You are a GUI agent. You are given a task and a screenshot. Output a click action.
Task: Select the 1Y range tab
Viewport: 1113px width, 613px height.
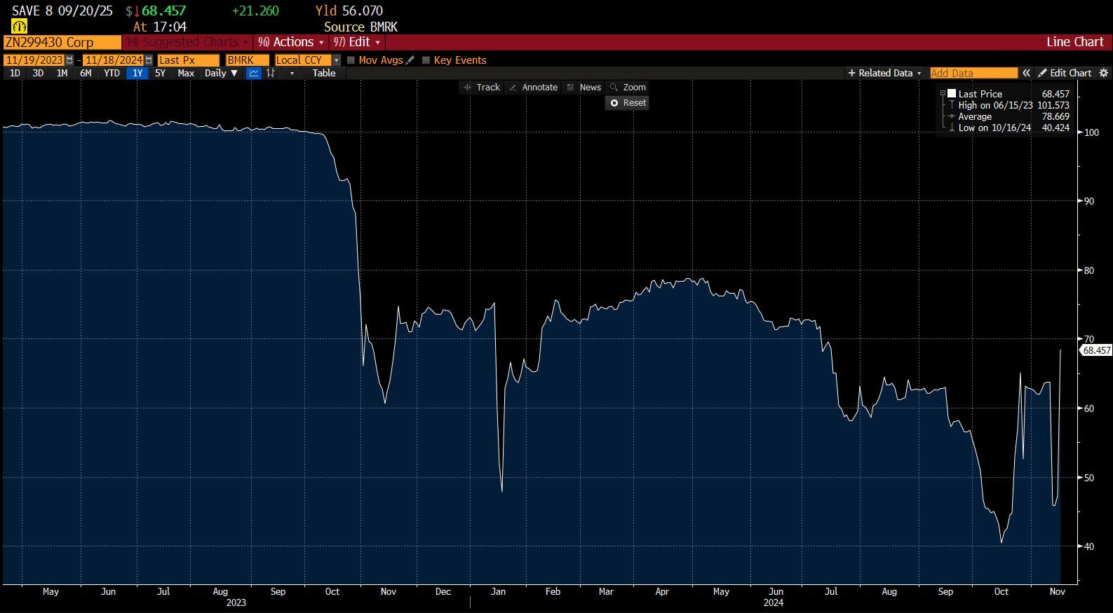(x=137, y=73)
